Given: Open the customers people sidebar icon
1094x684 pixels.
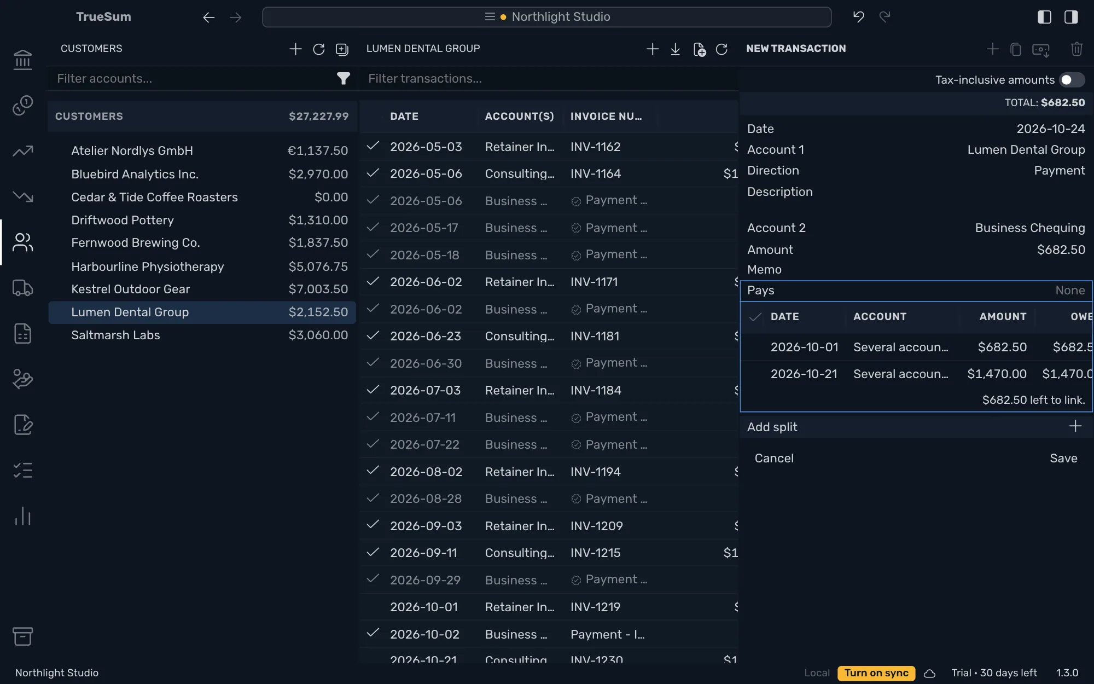Looking at the screenshot, I should pos(22,242).
